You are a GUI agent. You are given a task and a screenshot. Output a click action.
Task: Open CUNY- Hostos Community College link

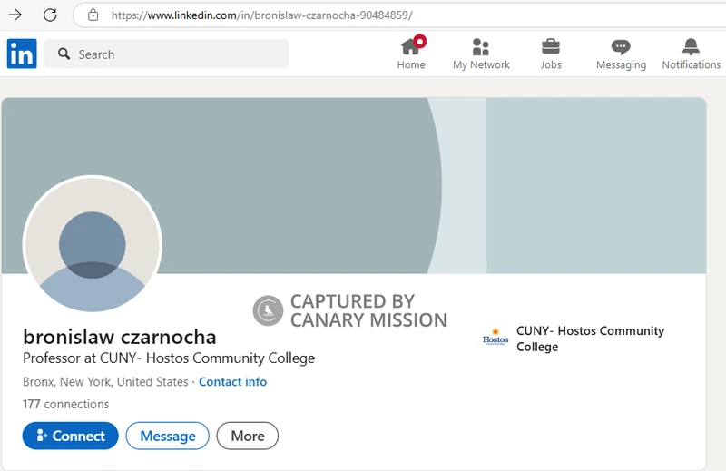(x=591, y=339)
